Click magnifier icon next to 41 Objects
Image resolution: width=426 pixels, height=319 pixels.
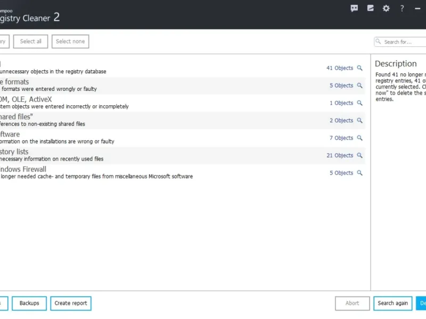(x=359, y=68)
